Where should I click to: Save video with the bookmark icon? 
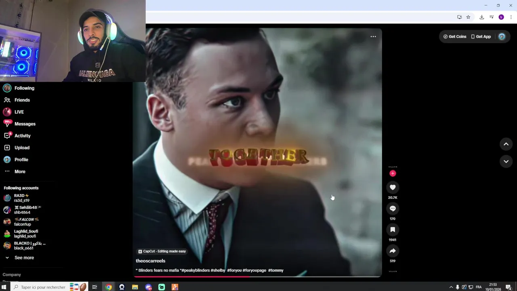(393, 230)
